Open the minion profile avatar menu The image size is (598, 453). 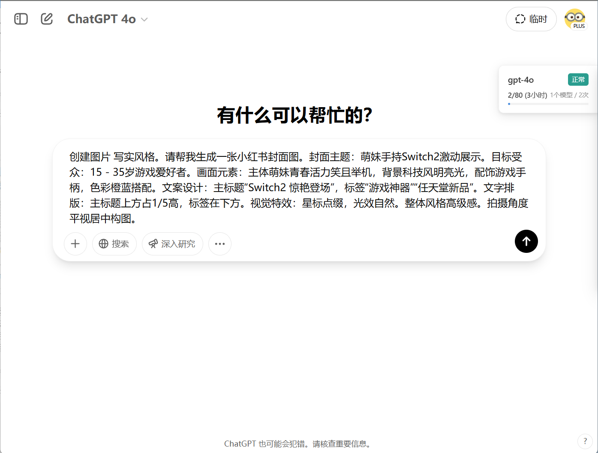(575, 19)
